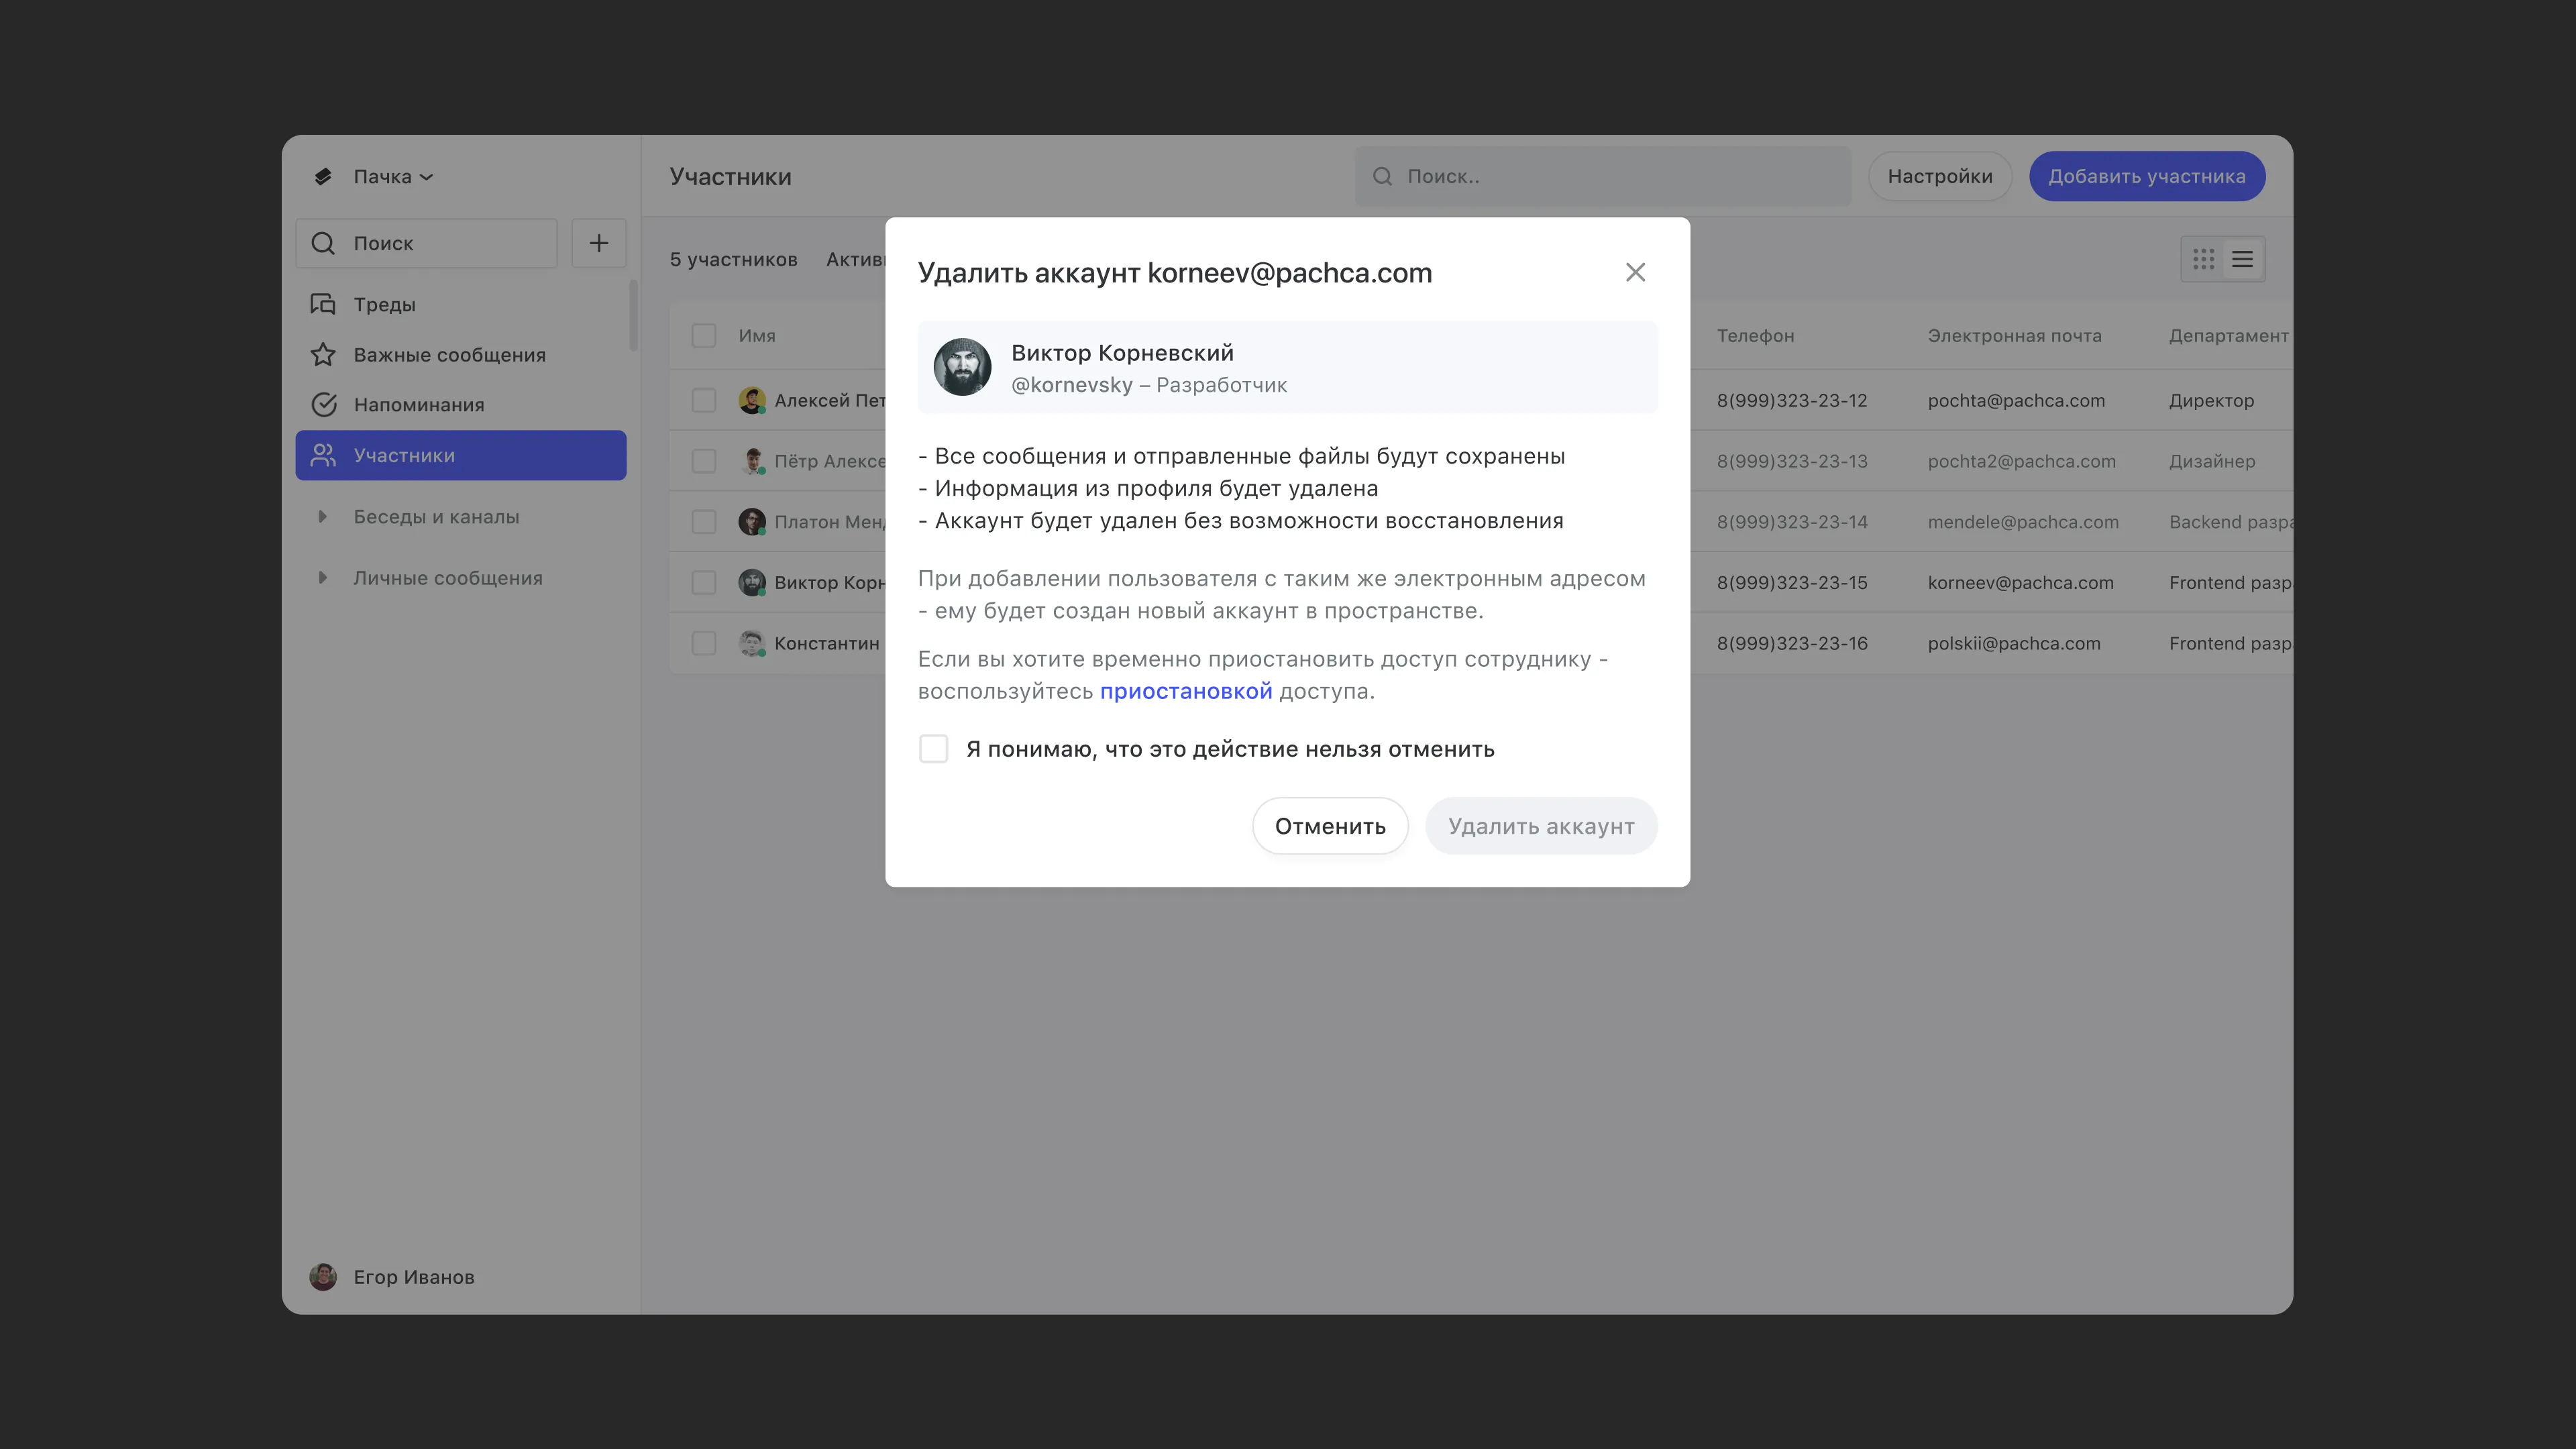Check the 'Я понимаю' confirmation checkbox
This screenshot has height=1449, width=2576.
933,749
